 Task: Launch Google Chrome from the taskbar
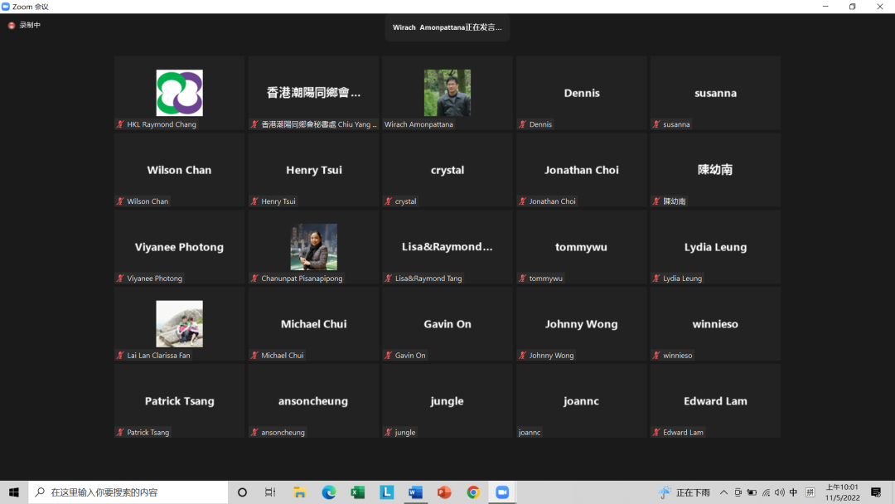click(x=473, y=492)
